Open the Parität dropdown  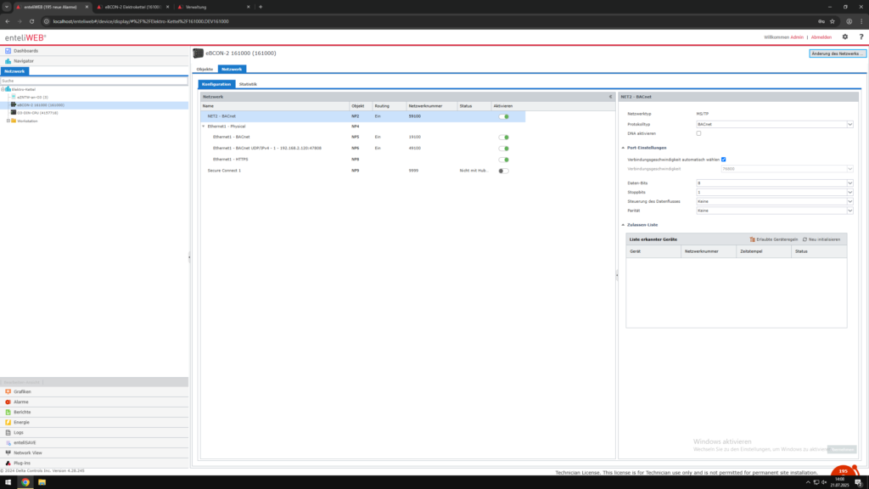849,211
